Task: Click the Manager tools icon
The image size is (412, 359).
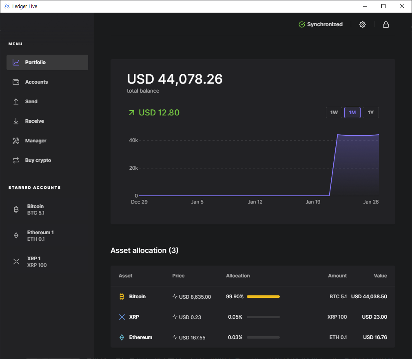Action: [x=16, y=141]
